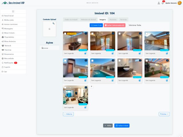Open the Anúncios tab
This screenshot has width=183, height=137.
tap(113, 19)
